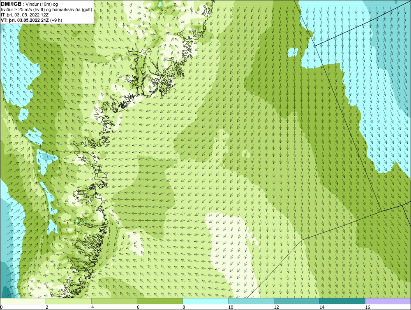Click the 8–10 m/s light cyan legend swatch
This screenshot has height=310, width=411.
(x=205, y=301)
